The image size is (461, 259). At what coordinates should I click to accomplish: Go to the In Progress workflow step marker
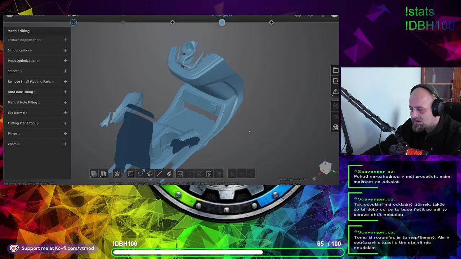pyautogui.click(x=222, y=22)
